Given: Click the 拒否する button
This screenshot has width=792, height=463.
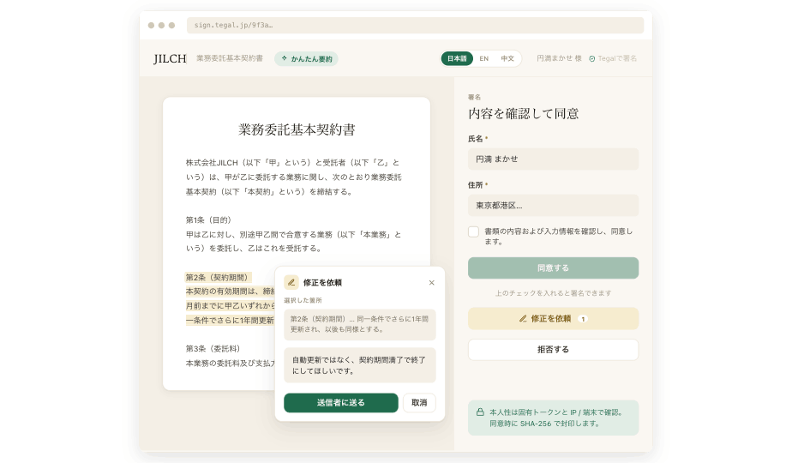Looking at the screenshot, I should 553,349.
